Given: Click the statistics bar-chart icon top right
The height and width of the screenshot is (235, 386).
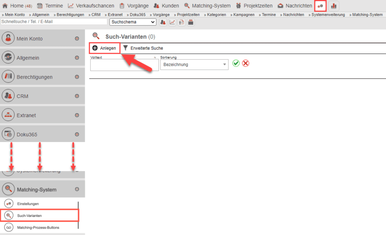Looking at the screenshot, I should (x=334, y=6).
